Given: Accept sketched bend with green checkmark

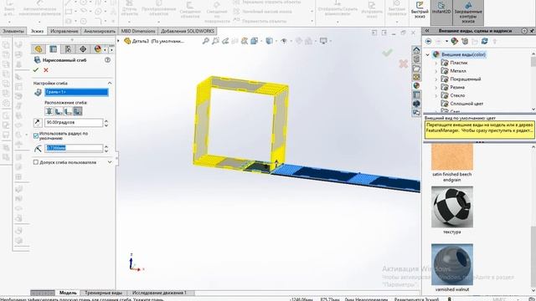Looking at the screenshot, I should point(36,70).
